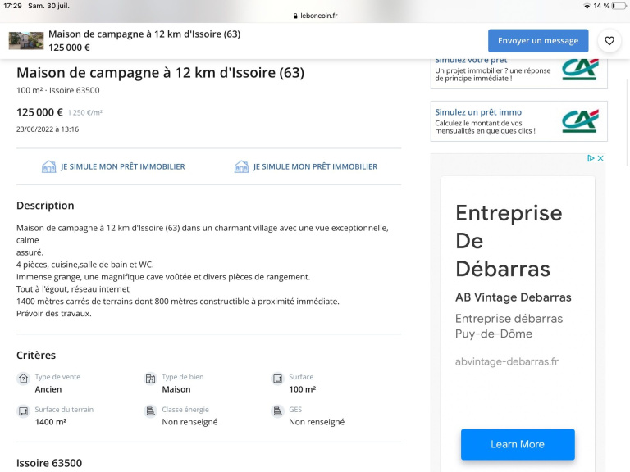Click the Classe énergie icon
Image resolution: width=630 pixels, height=472 pixels.
tap(150, 411)
